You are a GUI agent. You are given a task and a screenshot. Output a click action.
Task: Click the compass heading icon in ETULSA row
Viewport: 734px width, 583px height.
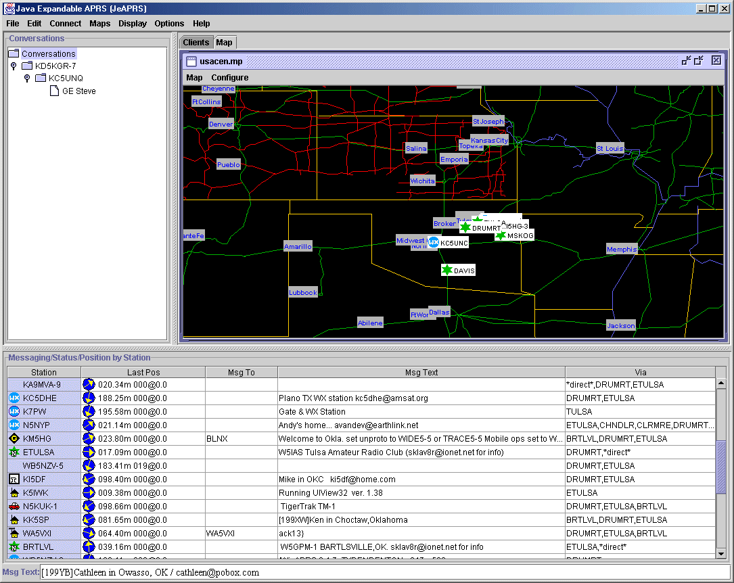(x=89, y=452)
